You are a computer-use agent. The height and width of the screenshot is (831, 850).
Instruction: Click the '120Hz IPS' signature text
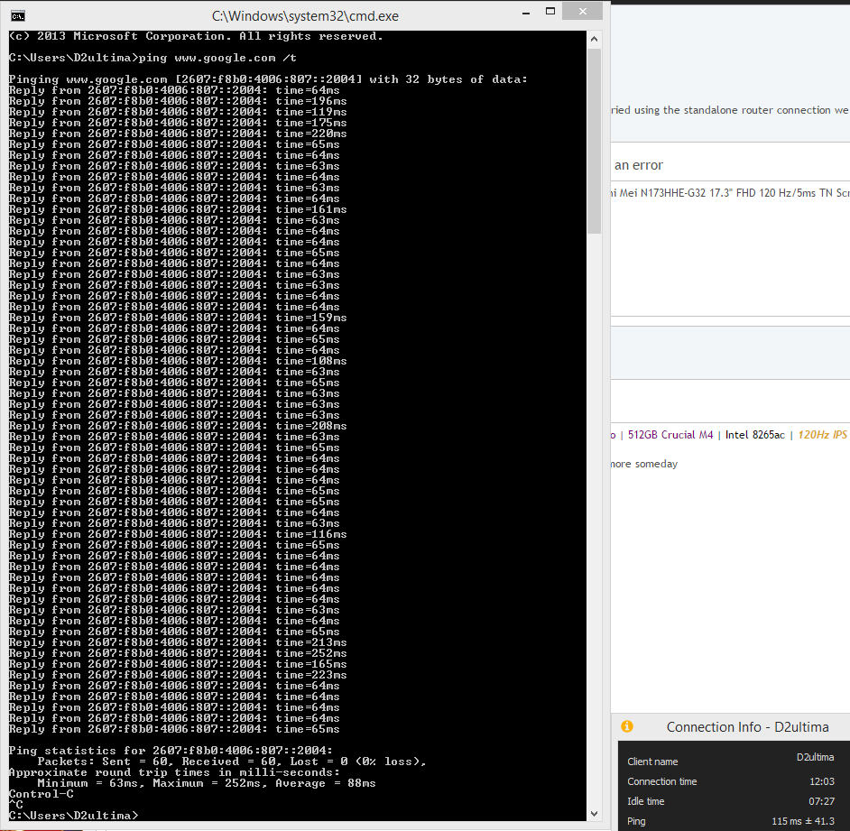pyautogui.click(x=822, y=435)
